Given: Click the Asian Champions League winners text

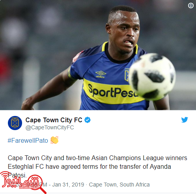Looking at the screenshot, I should click(x=139, y=158).
